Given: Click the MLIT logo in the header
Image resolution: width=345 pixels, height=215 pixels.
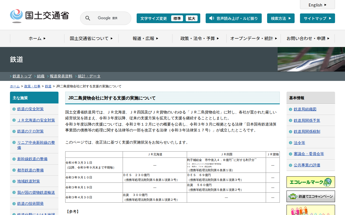Looking at the screenshot, I should [x=39, y=16].
